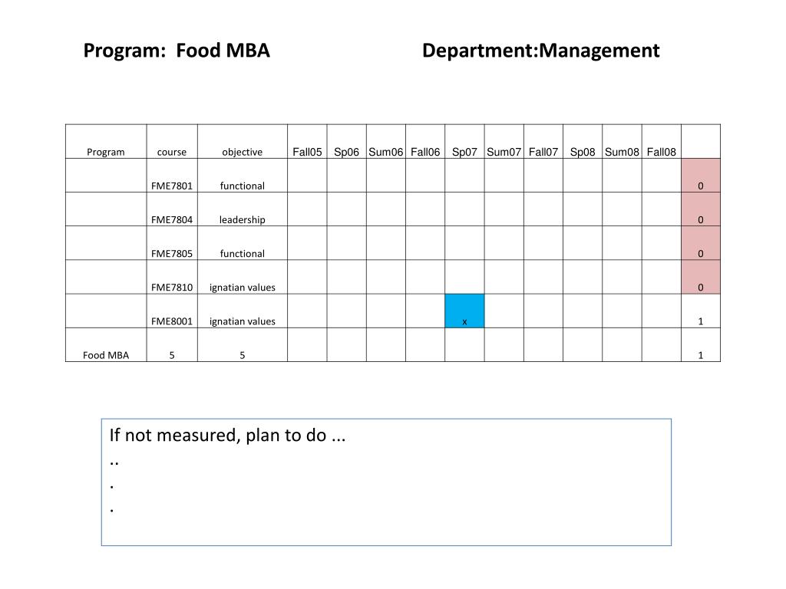Click the pink total cell for FME7801
The height and width of the screenshot is (589, 786).
click(x=701, y=176)
